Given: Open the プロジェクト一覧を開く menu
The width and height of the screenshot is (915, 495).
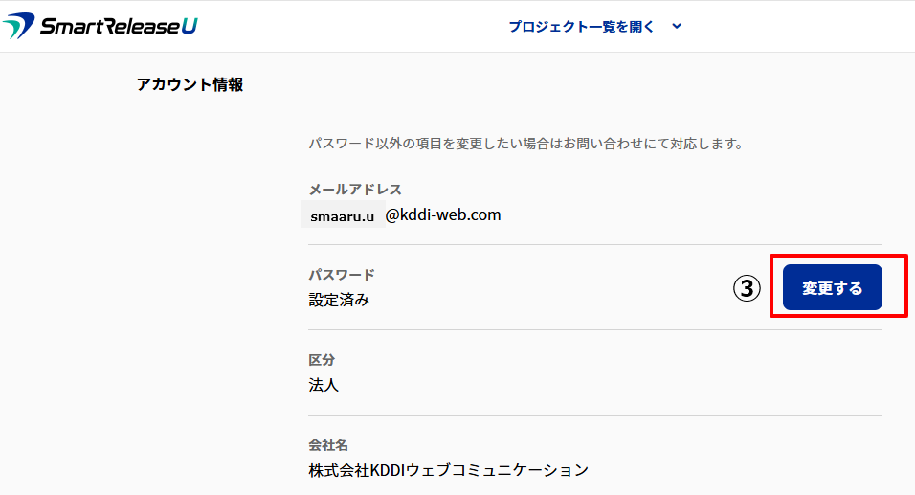Looking at the screenshot, I should (582, 27).
